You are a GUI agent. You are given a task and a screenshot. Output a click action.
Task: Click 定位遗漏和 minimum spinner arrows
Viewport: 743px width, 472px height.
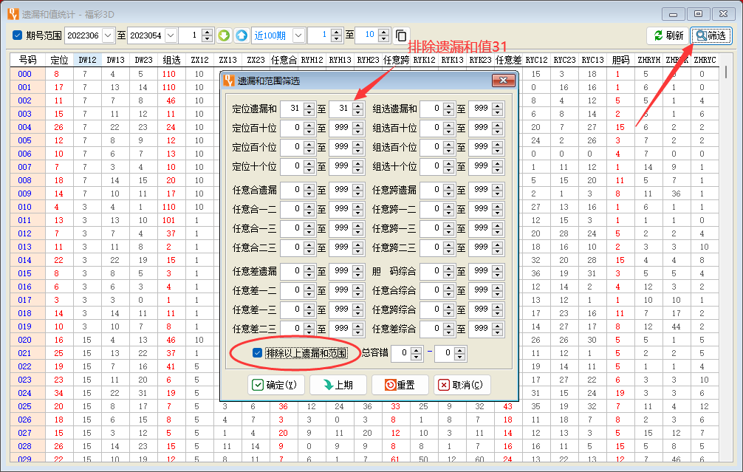[309, 109]
